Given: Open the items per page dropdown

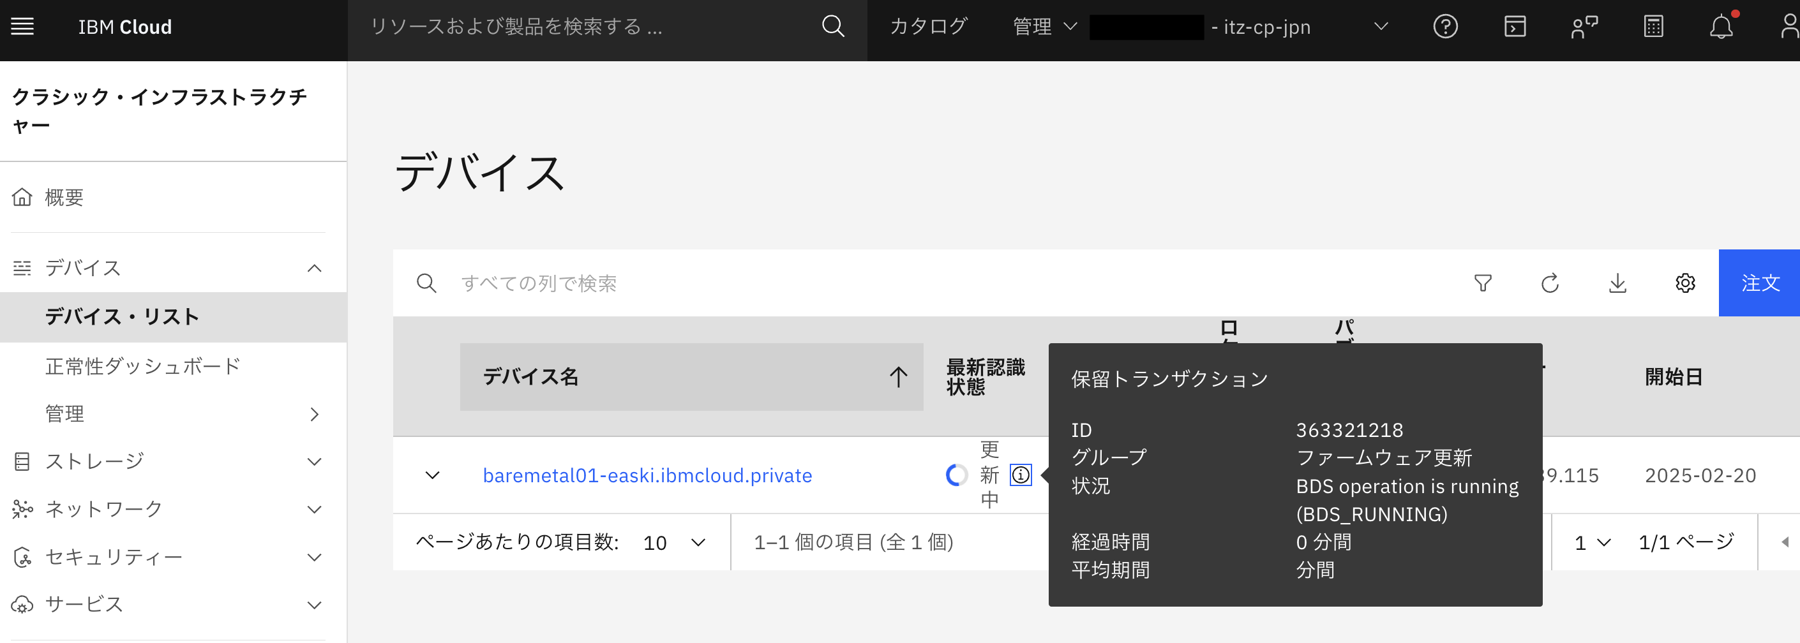Looking at the screenshot, I should click(x=674, y=542).
